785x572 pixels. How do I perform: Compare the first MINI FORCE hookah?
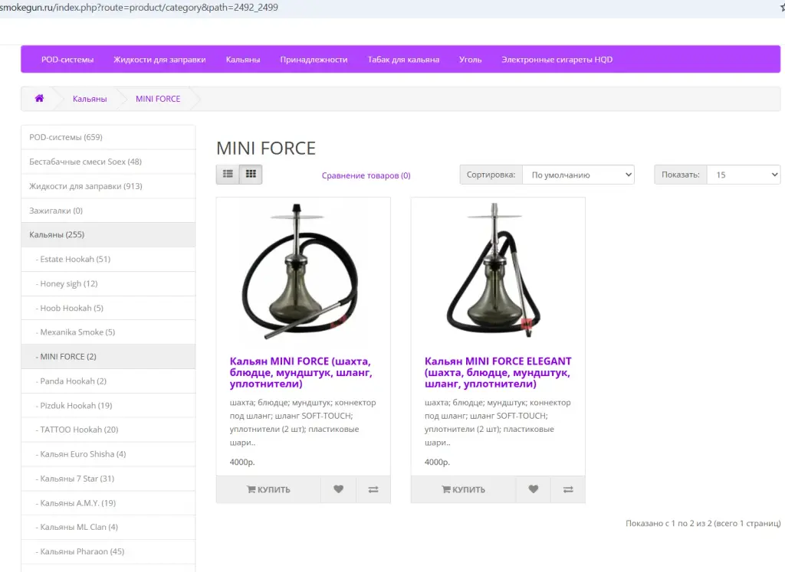point(373,489)
